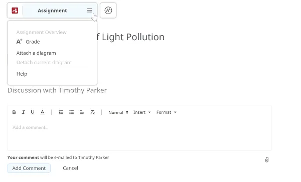Click the e-mailed to Timothy Parker notice
301x182 pixels.
[58, 157]
